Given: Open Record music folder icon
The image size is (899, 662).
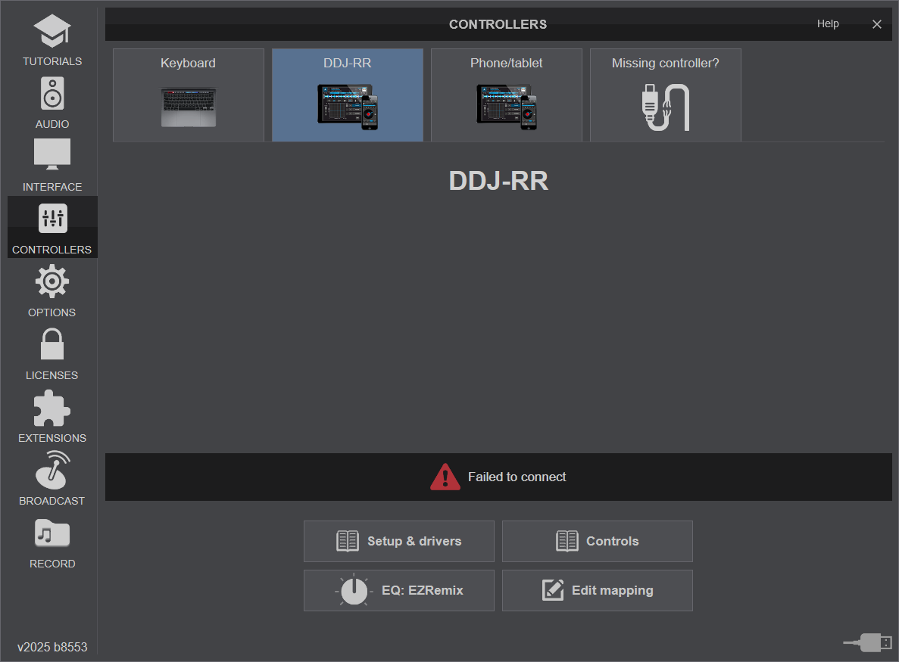Looking at the screenshot, I should 52,533.
